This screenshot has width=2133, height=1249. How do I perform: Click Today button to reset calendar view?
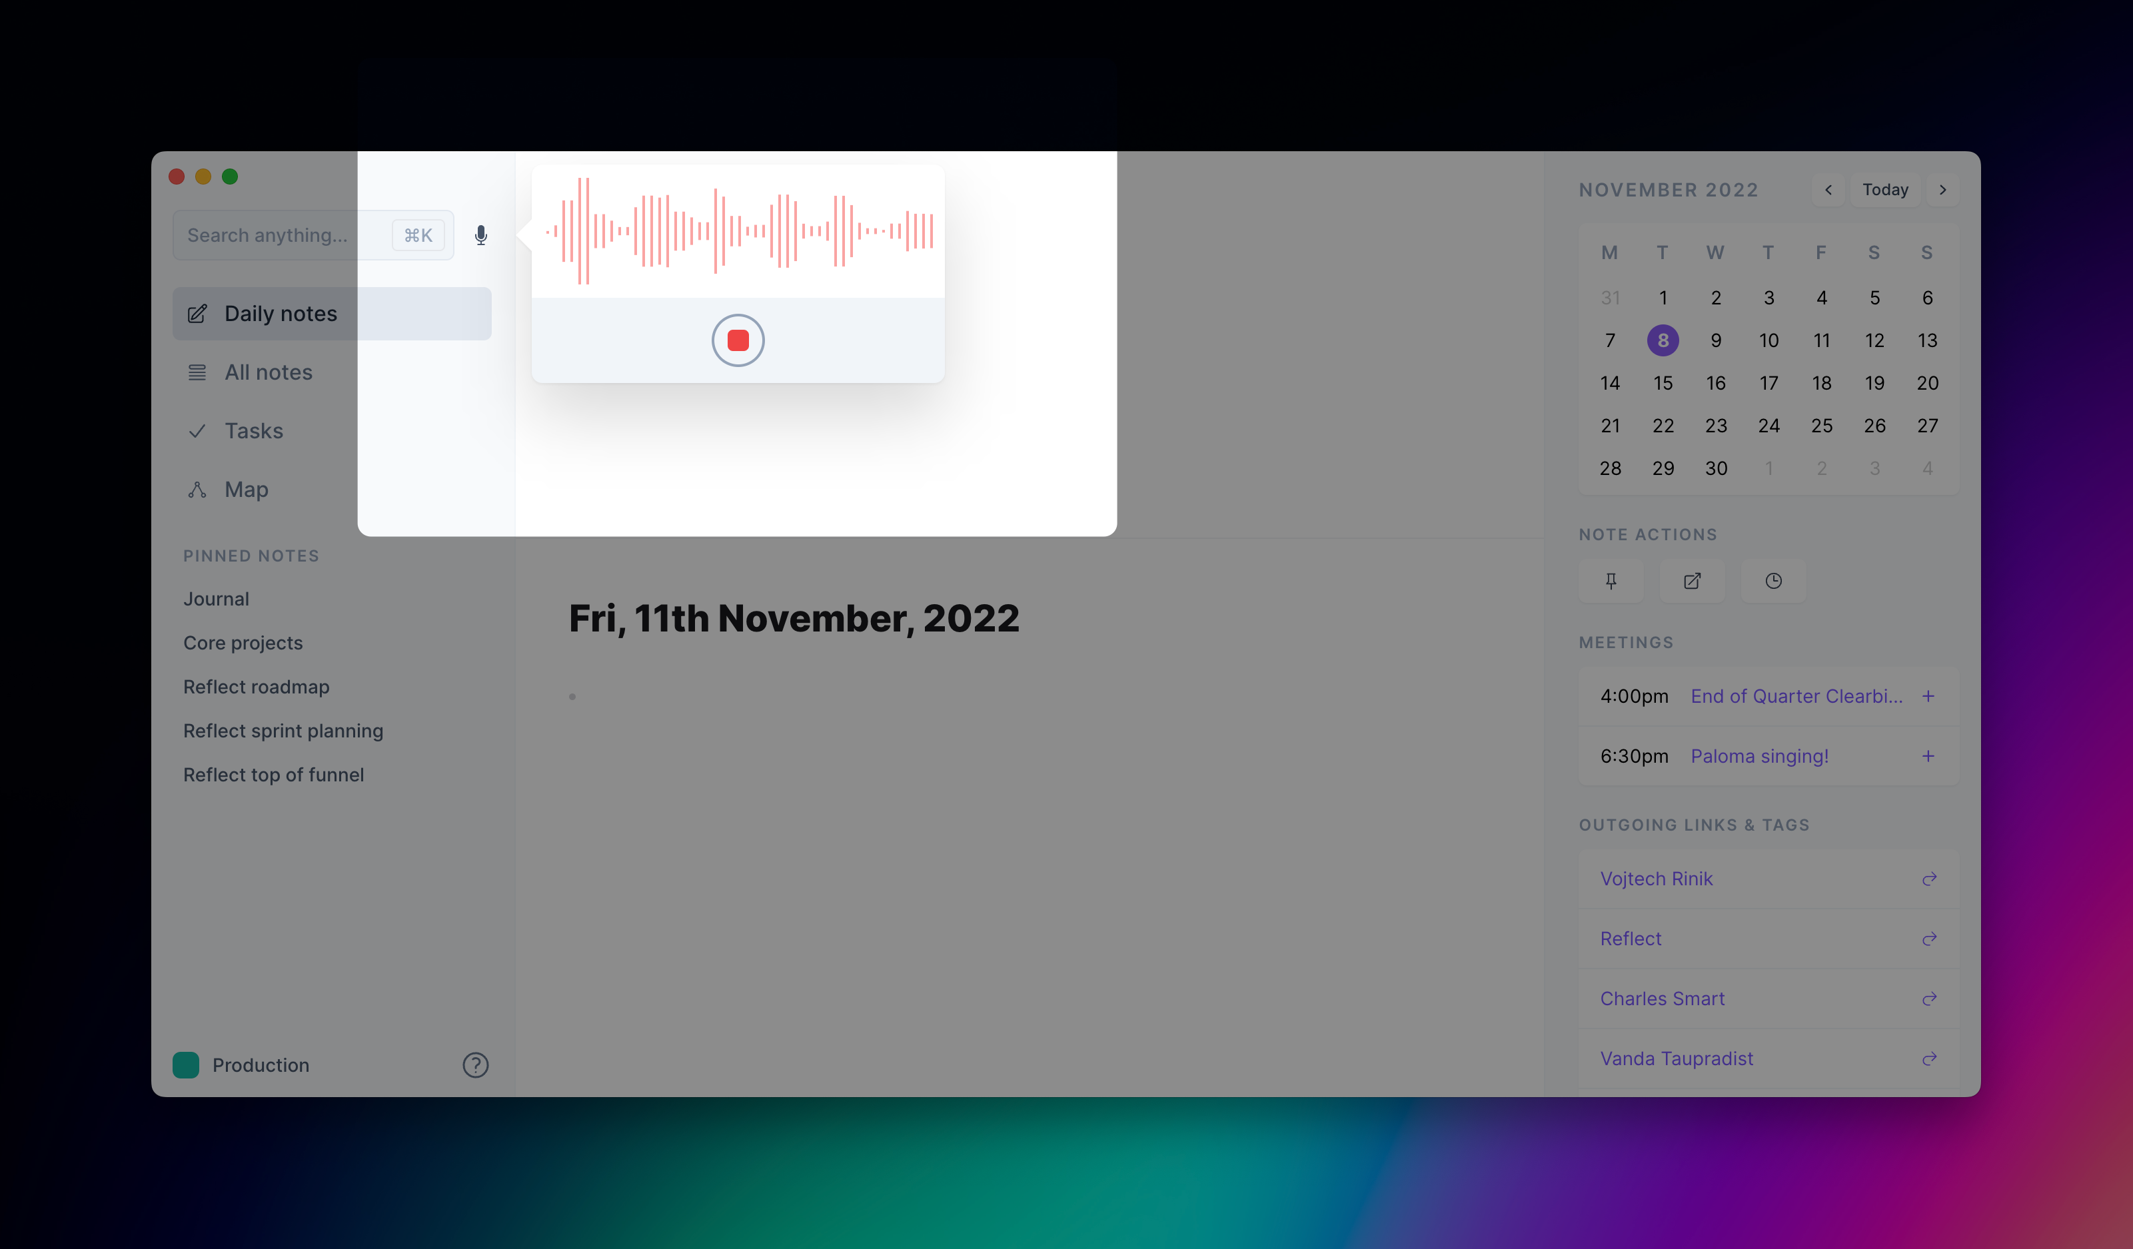click(1884, 189)
